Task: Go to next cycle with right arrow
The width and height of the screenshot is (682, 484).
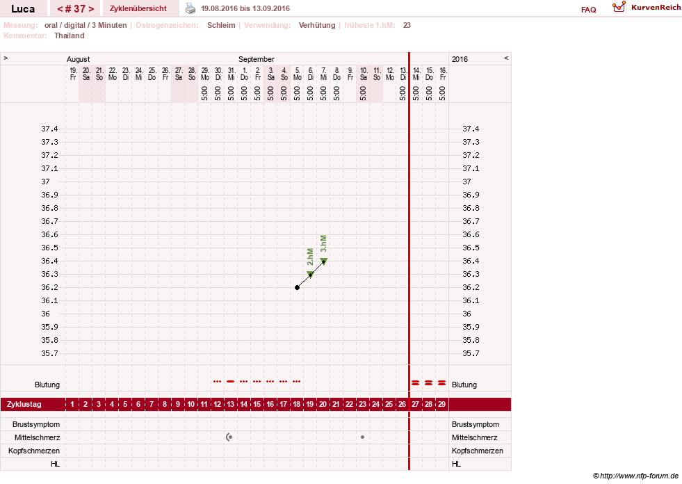Action: coord(91,9)
